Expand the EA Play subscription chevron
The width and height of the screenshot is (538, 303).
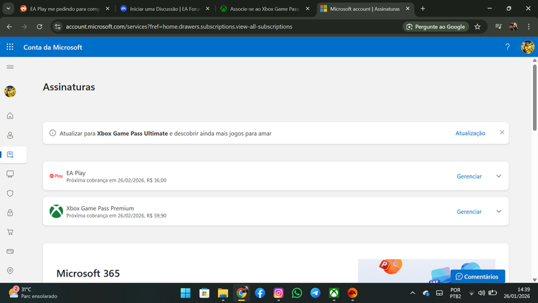coord(499,176)
